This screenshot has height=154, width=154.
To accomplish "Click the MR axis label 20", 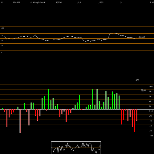I will 150,106.
